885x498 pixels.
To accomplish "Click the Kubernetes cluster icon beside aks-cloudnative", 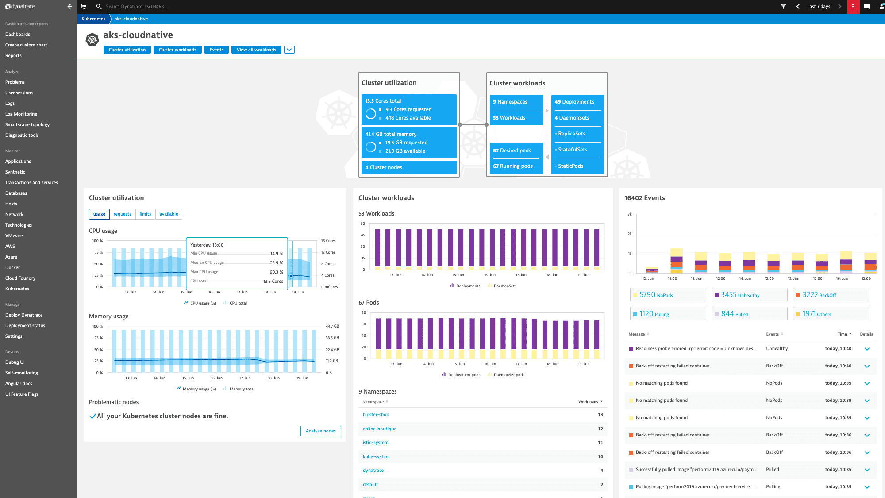I will pos(92,39).
